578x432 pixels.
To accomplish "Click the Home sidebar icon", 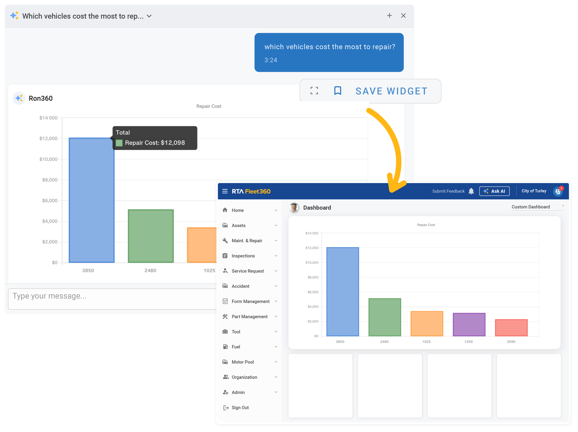I will [x=225, y=210].
